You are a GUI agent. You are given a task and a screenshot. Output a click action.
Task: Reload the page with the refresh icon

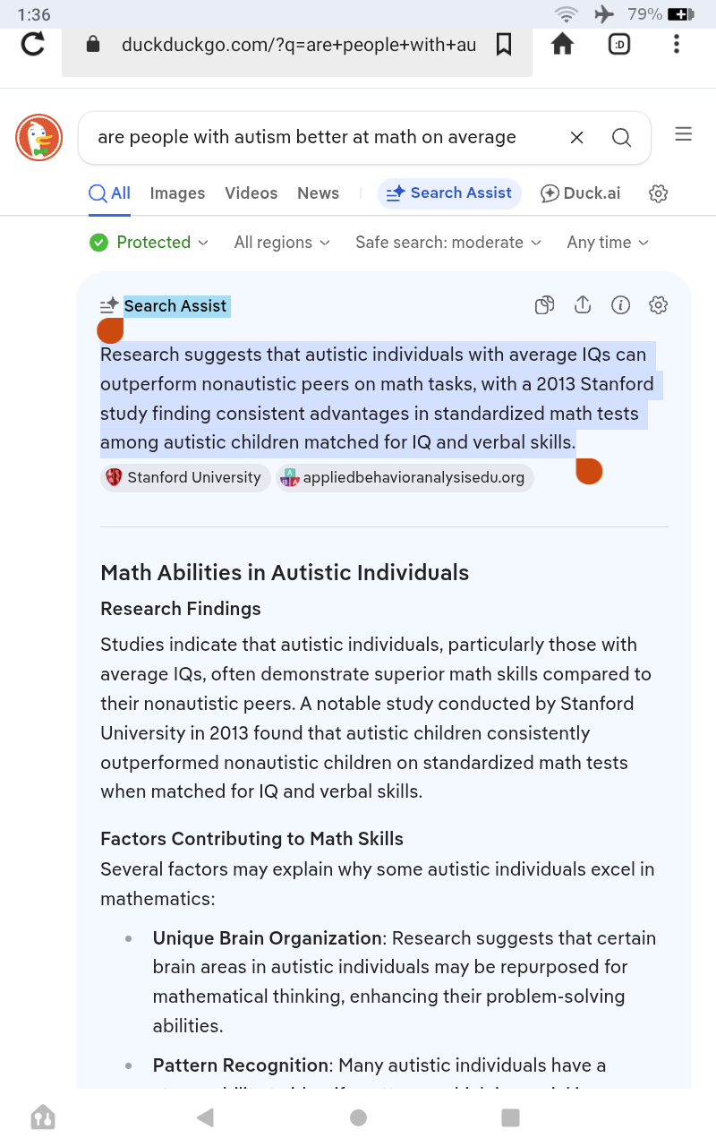(x=33, y=44)
